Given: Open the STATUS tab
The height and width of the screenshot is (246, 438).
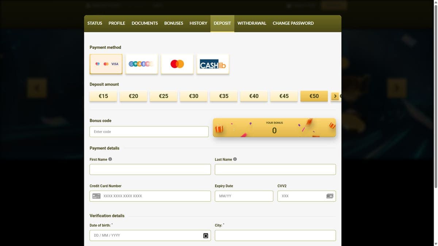Looking at the screenshot, I should (x=95, y=23).
